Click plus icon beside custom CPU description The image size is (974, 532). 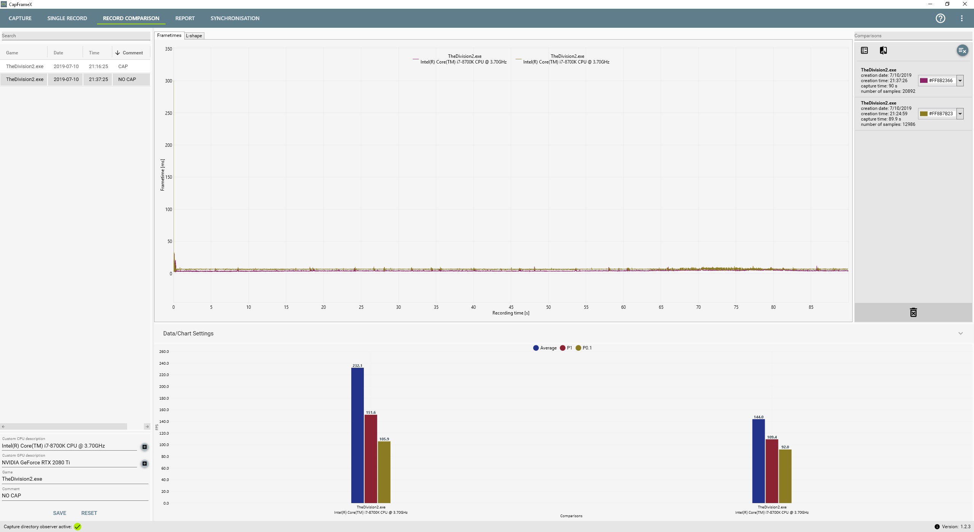pyautogui.click(x=145, y=447)
